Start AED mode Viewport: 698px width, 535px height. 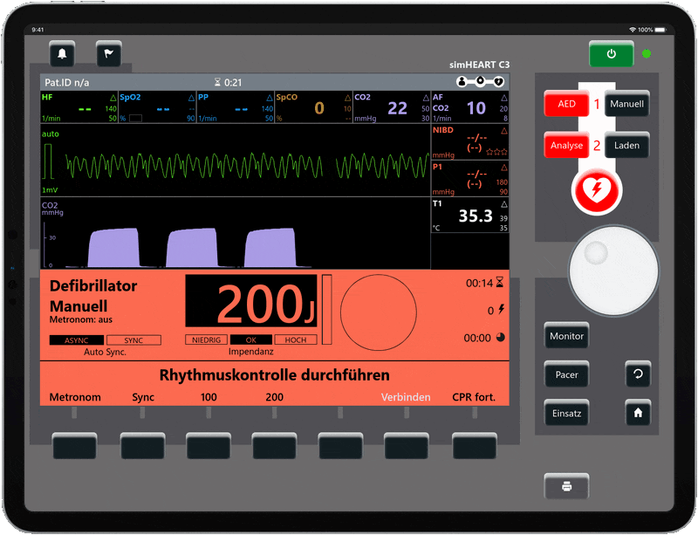(x=566, y=104)
